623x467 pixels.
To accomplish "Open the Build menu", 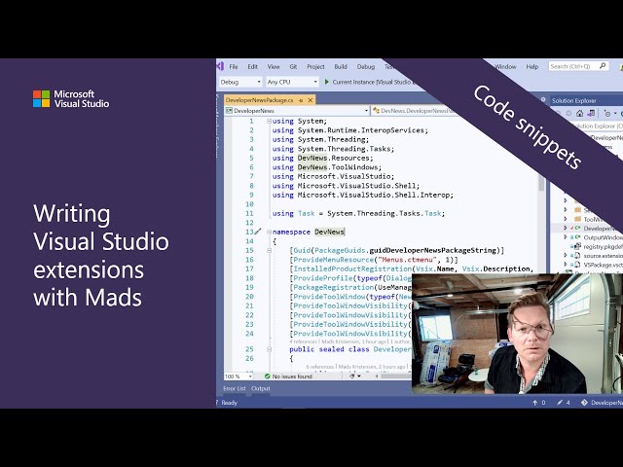I will pyautogui.click(x=341, y=67).
